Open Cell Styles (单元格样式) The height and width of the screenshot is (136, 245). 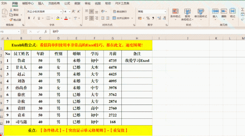pyautogui.click(x=201, y=15)
